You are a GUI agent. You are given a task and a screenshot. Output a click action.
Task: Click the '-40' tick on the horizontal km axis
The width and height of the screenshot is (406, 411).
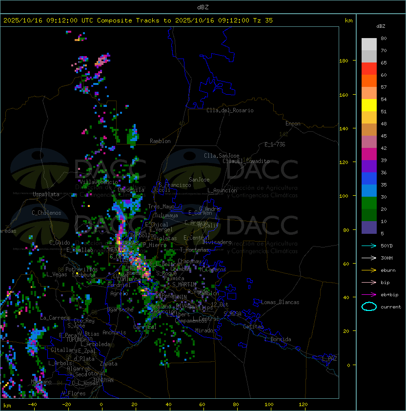32,405
